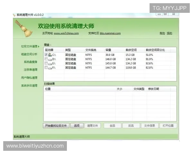
Task: Click the E:\ drive icon
Action: 50,64
